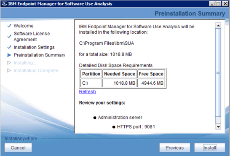230x156 pixels.
Task: Click the 'Detailed Disk Space Requirements' heading
Action: coord(116,65)
